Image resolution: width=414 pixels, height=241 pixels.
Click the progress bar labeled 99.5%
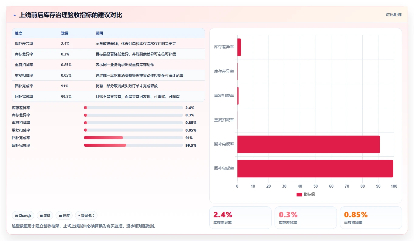click(133, 145)
